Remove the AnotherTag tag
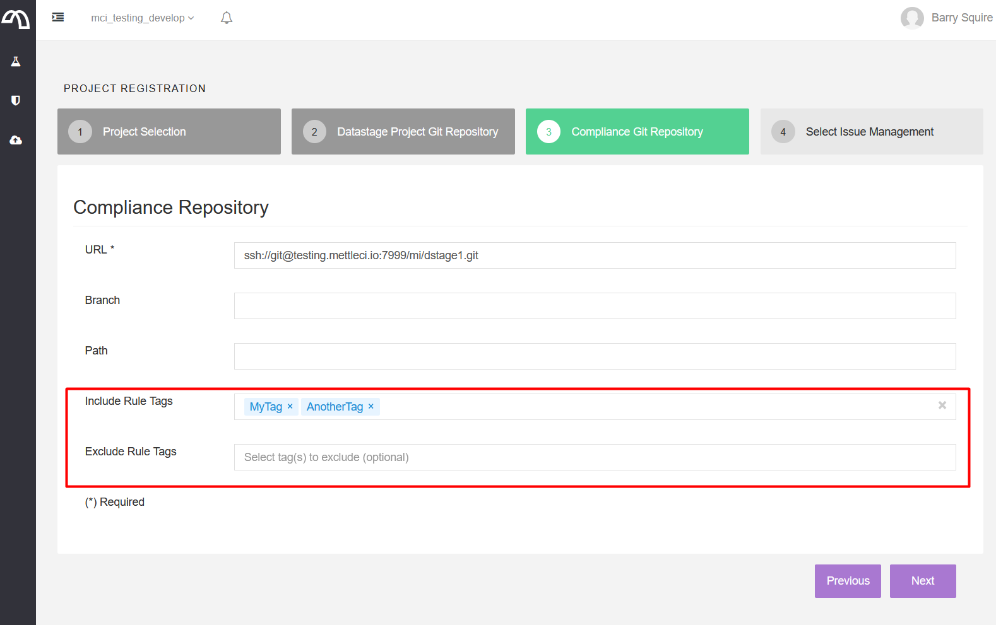996x625 pixels. click(371, 406)
